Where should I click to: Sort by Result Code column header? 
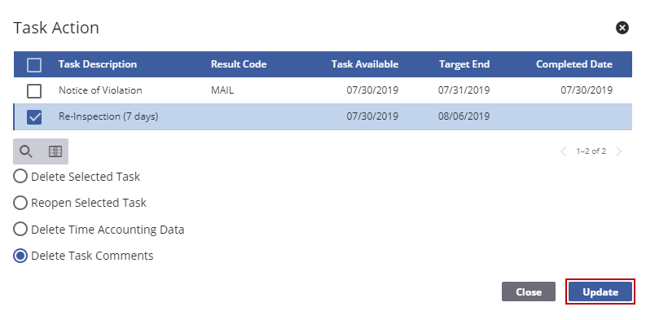point(239,64)
